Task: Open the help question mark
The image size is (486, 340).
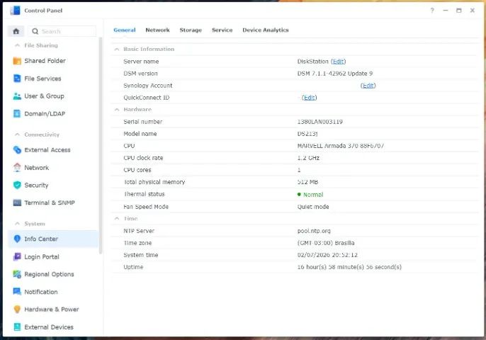Action: tap(432, 11)
